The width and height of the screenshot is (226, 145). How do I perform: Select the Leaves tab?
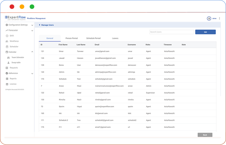115,38
